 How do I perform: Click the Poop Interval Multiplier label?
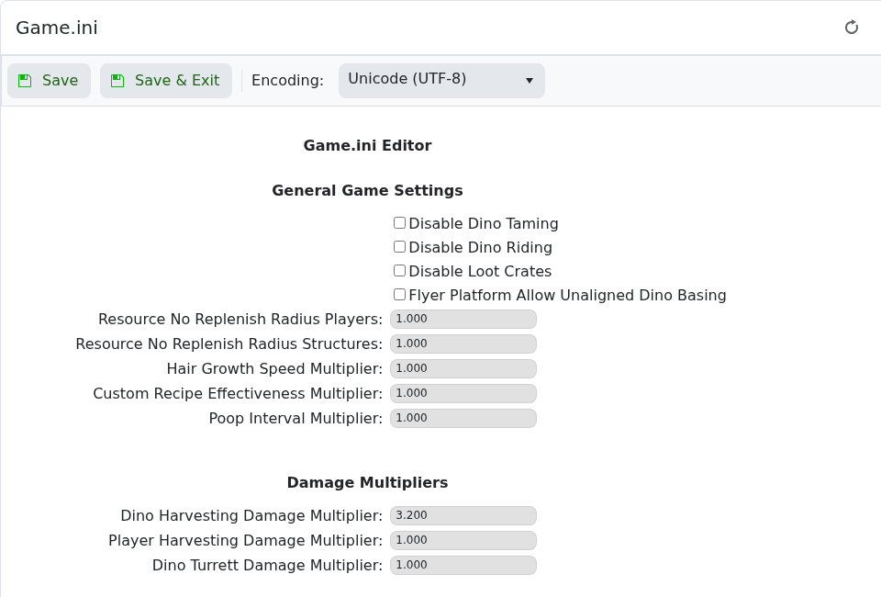point(296,418)
